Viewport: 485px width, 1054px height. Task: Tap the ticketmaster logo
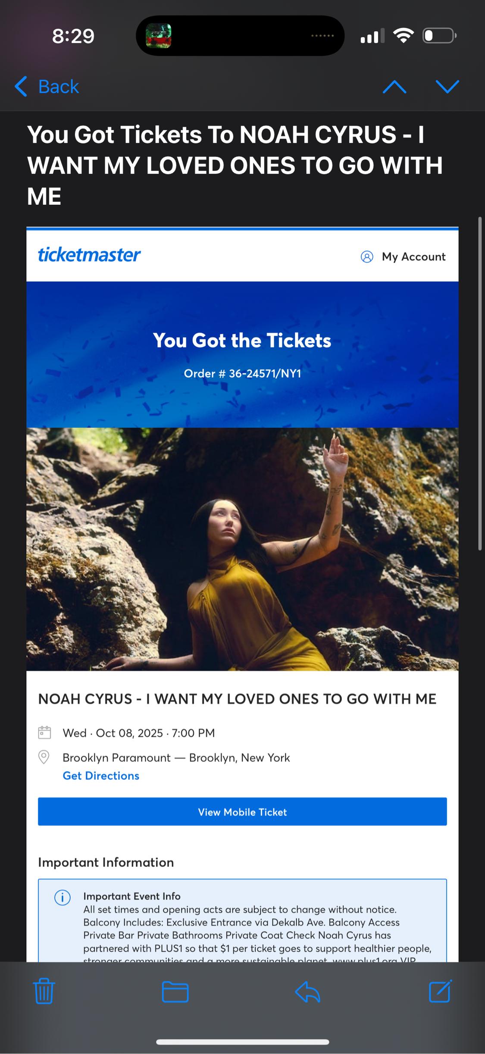click(89, 255)
